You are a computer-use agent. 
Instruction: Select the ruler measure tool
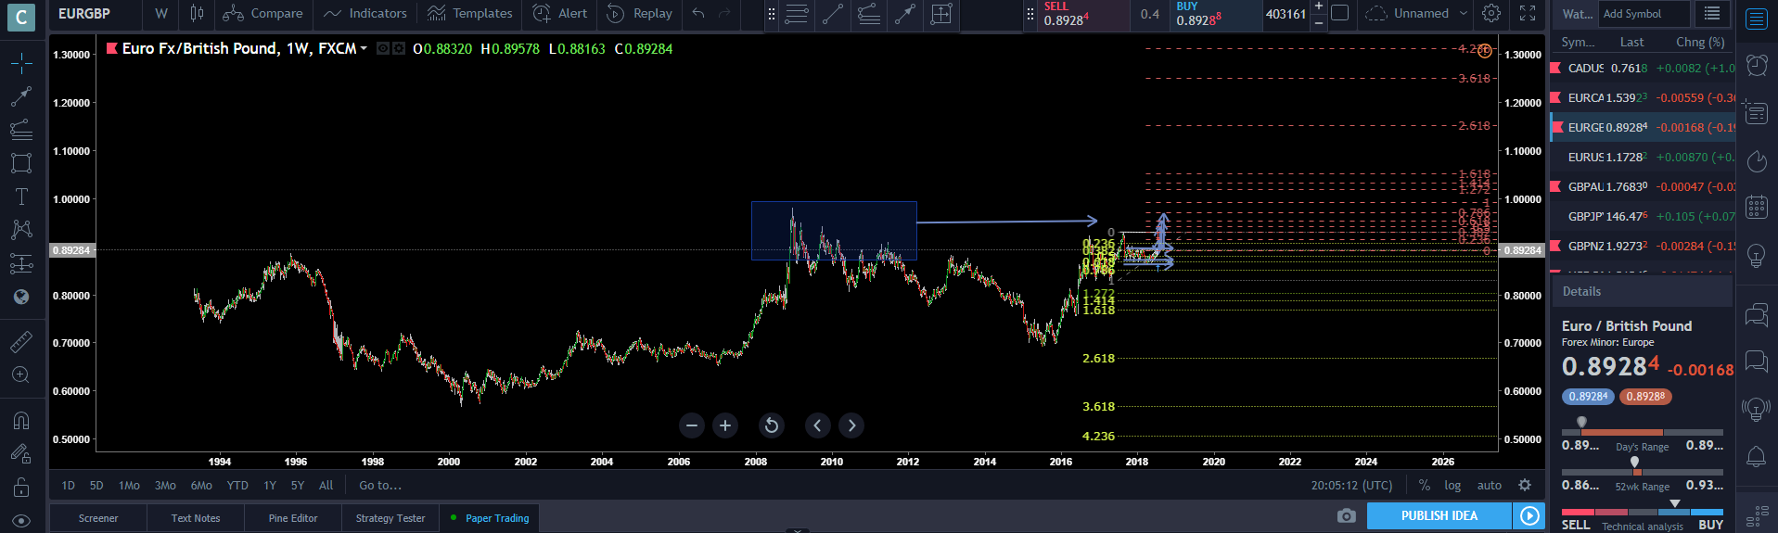pos(21,341)
